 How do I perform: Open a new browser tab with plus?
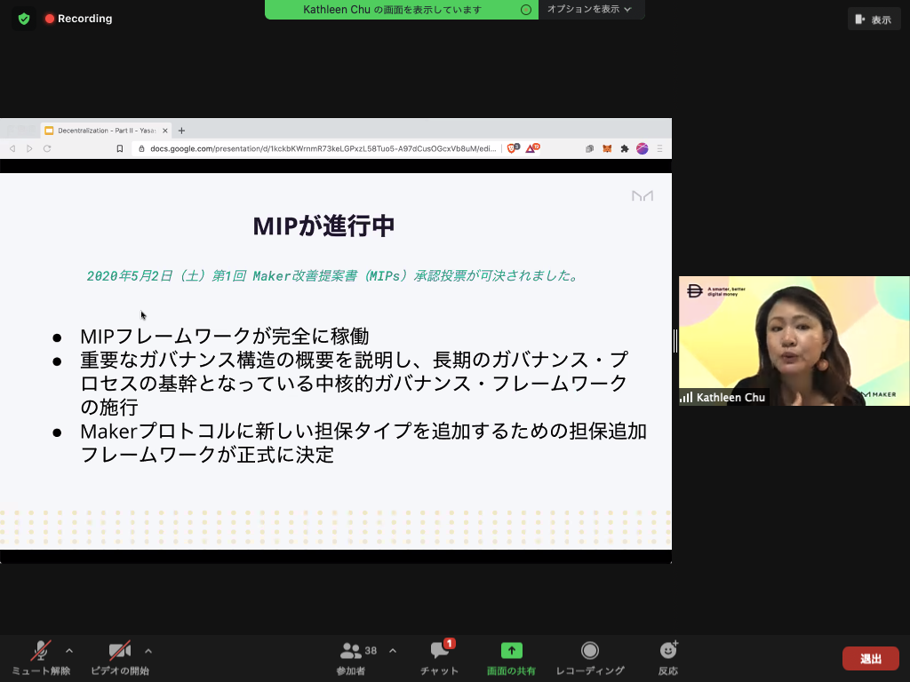point(181,131)
